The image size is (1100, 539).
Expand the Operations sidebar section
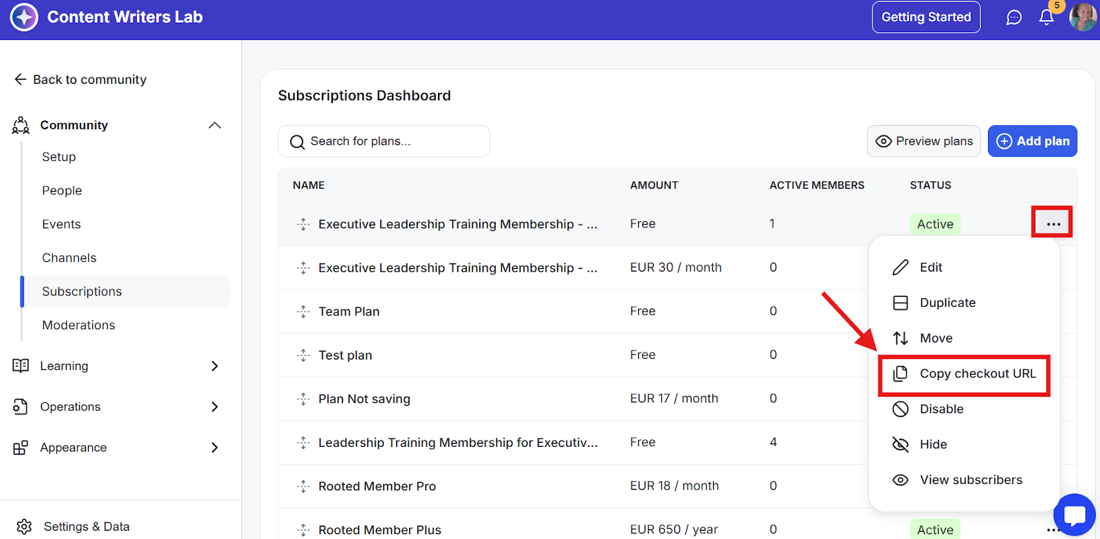(x=214, y=407)
